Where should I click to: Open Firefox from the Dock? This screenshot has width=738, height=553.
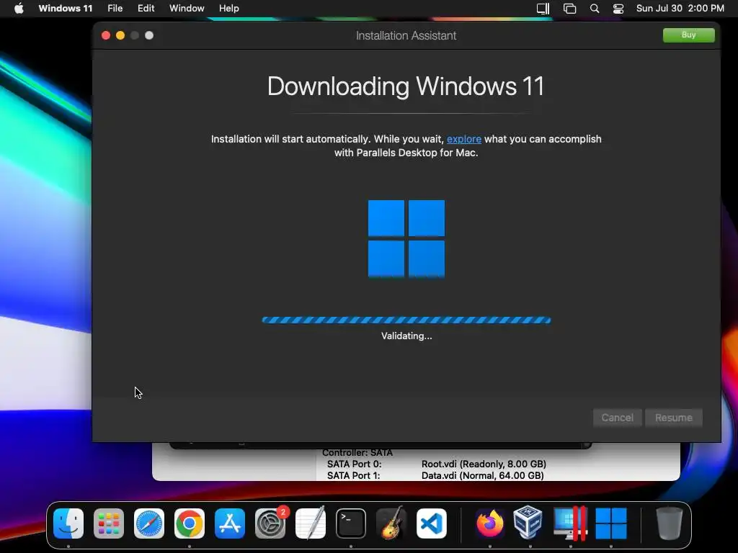[x=490, y=523]
